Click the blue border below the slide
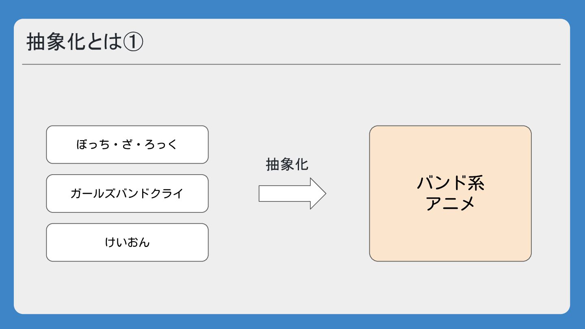Image resolution: width=585 pixels, height=329 pixels. click(x=292, y=322)
